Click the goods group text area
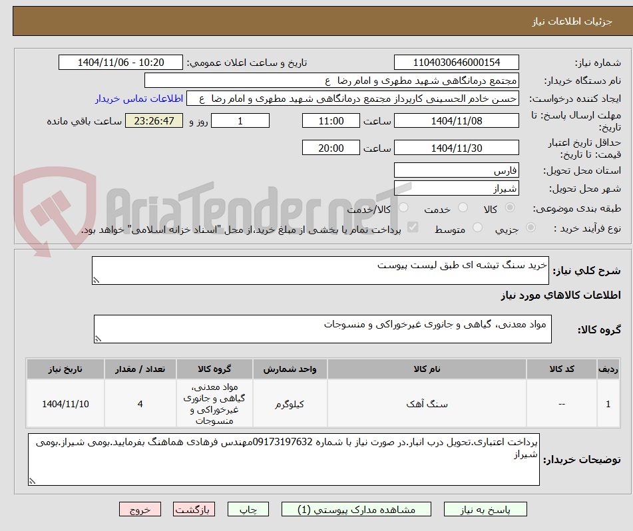 click(x=323, y=329)
